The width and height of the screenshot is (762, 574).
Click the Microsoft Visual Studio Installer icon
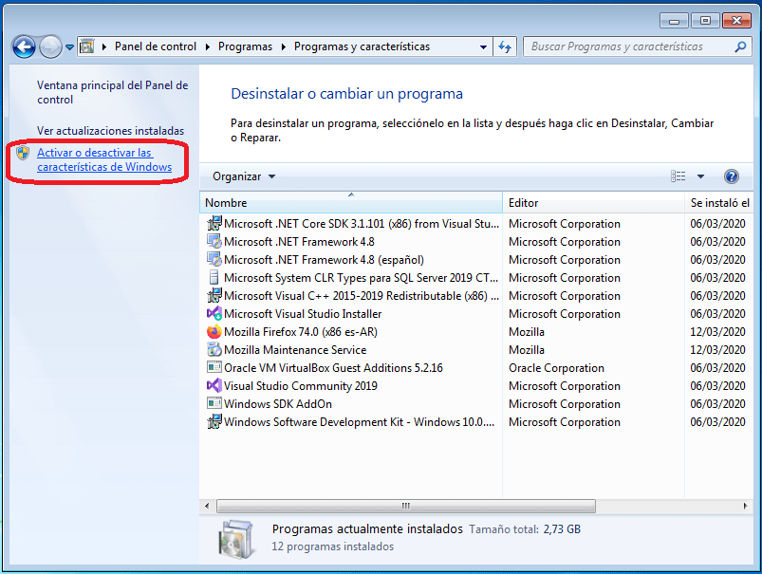214,314
